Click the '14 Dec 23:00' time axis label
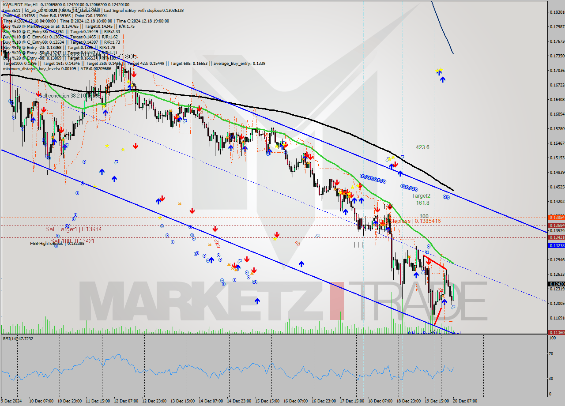Screen dimensions: 565x406 coord(239,401)
